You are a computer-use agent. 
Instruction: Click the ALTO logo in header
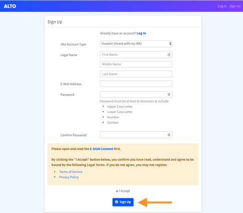point(10,6)
